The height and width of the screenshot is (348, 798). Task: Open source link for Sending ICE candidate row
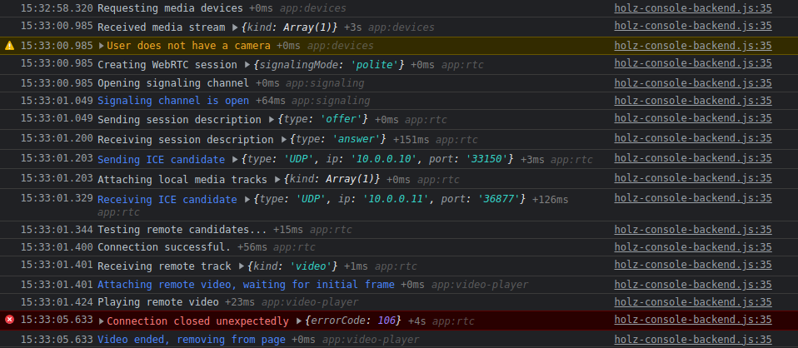coord(693,157)
